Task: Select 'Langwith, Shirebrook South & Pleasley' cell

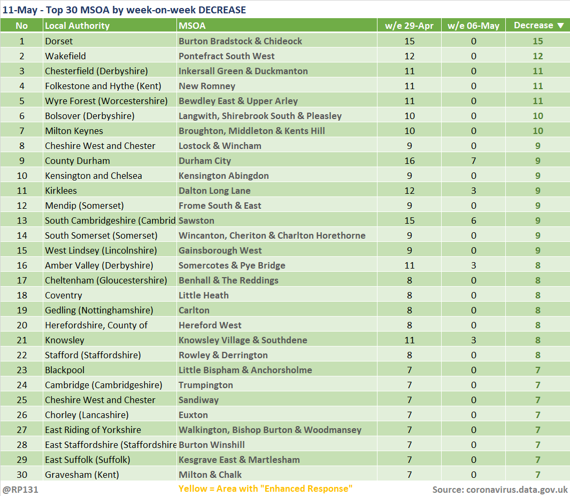Action: [276, 116]
